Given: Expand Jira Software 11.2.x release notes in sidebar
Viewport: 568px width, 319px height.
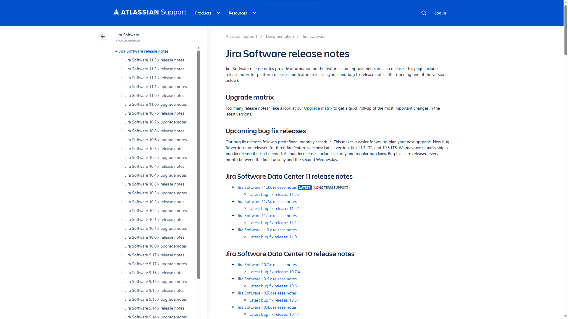Looking at the screenshot, I should pyautogui.click(x=122, y=69).
